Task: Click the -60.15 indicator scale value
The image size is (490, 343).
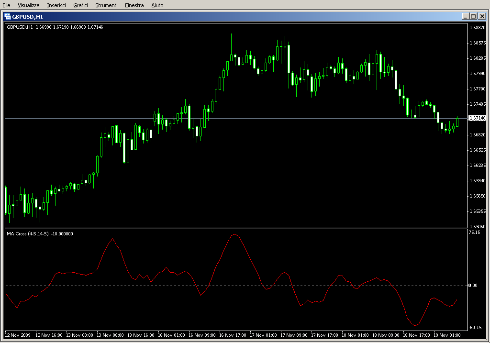Action: tap(475, 327)
